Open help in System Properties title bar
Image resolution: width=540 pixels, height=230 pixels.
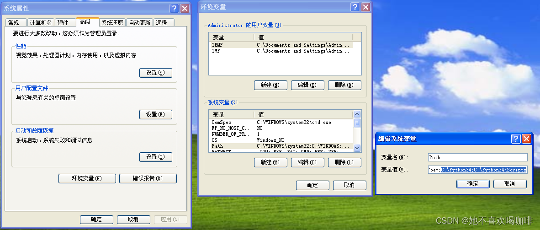175,9
